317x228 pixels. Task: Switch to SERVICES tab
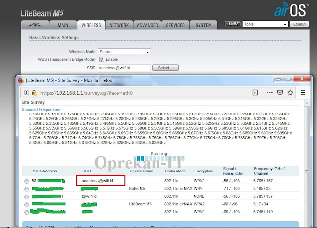(175, 25)
